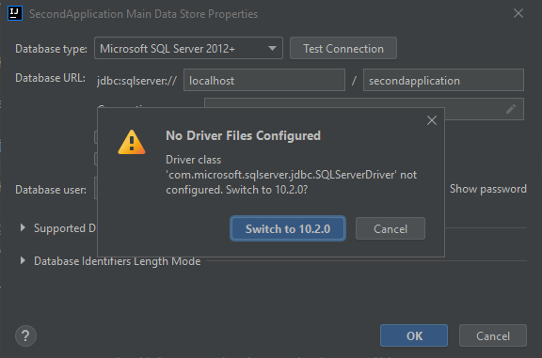This screenshot has width=542, height=358.
Task: Close the No Driver Files Configured popup
Action: pos(432,120)
